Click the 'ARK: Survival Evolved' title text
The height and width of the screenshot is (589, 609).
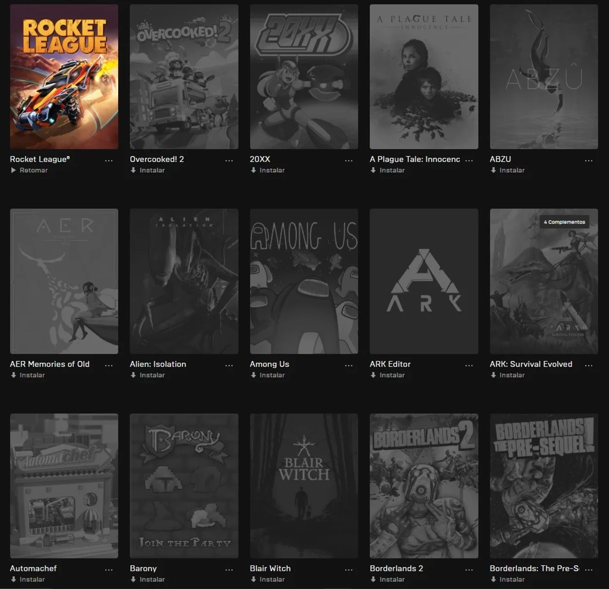click(531, 364)
